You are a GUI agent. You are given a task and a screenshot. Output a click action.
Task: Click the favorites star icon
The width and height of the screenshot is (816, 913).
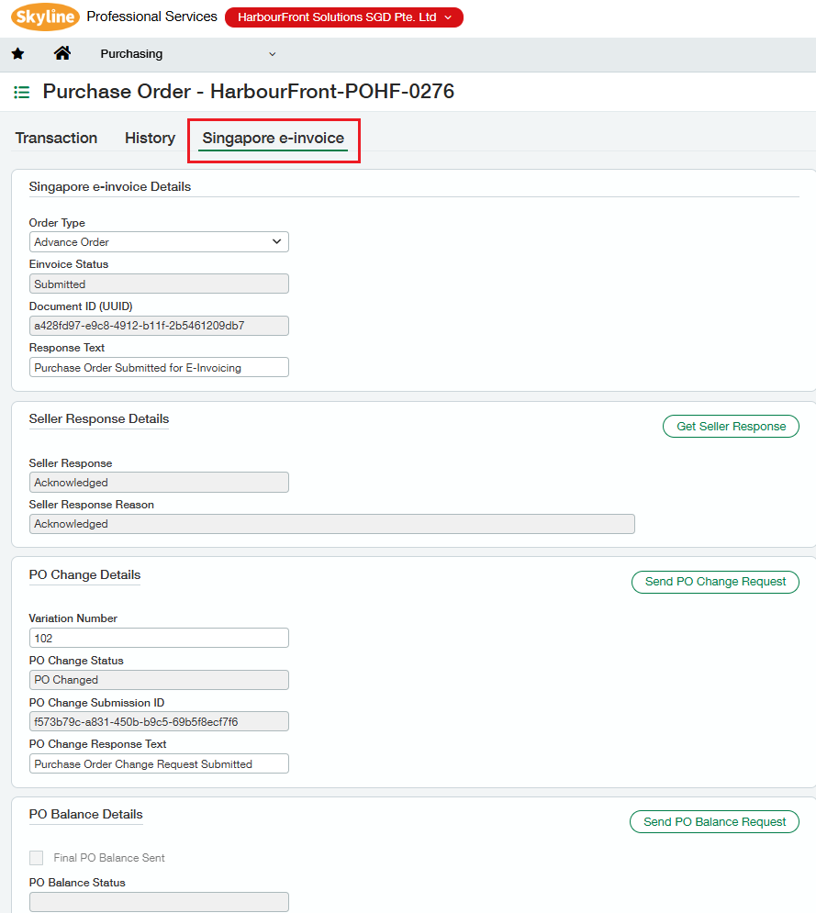pyautogui.click(x=18, y=54)
